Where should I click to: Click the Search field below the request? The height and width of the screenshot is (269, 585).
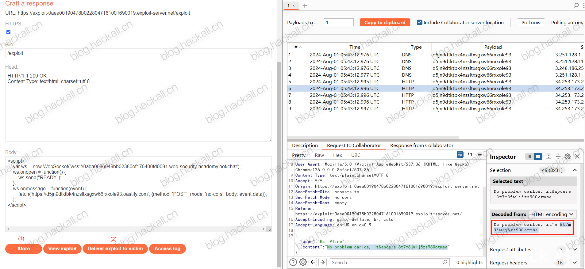pyautogui.click(x=390, y=262)
